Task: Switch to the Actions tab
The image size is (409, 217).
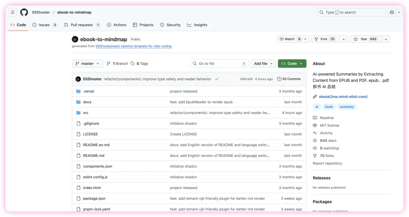Action: pos(117,25)
